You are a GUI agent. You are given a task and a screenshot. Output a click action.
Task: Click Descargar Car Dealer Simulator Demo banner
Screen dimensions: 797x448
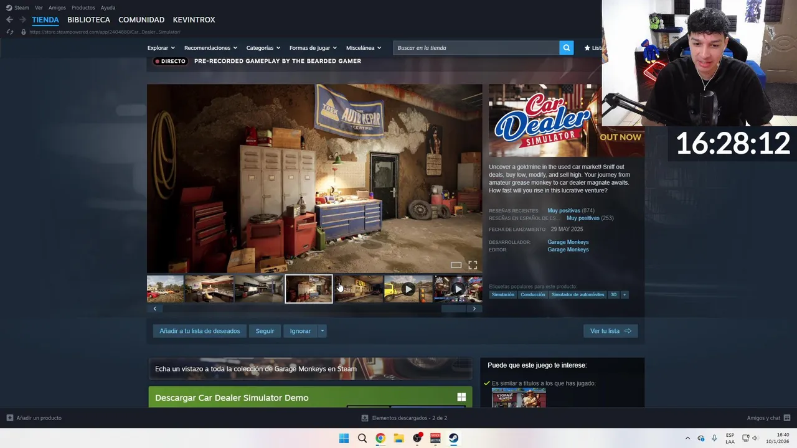tap(310, 397)
